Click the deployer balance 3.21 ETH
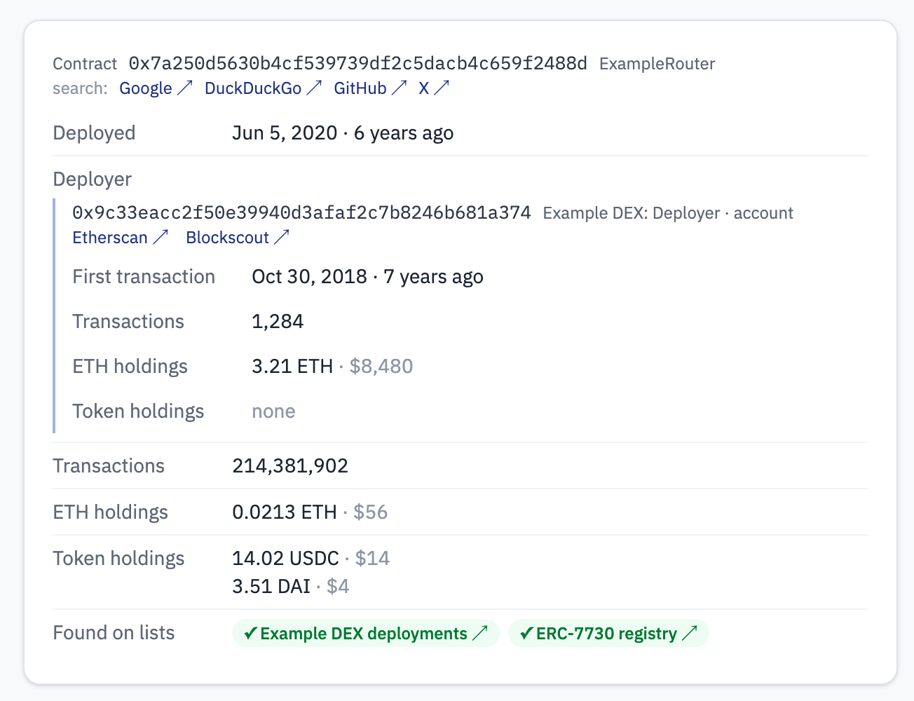Image resolution: width=914 pixels, height=701 pixels. [292, 367]
